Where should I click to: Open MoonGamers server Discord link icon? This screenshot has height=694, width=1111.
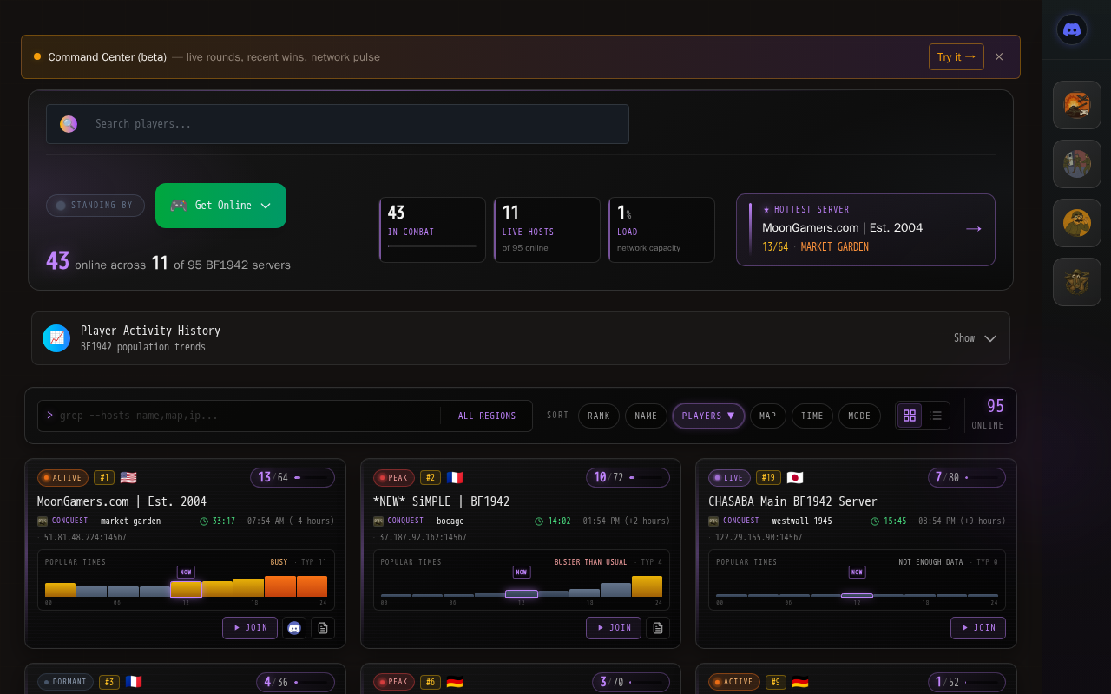coord(294,628)
